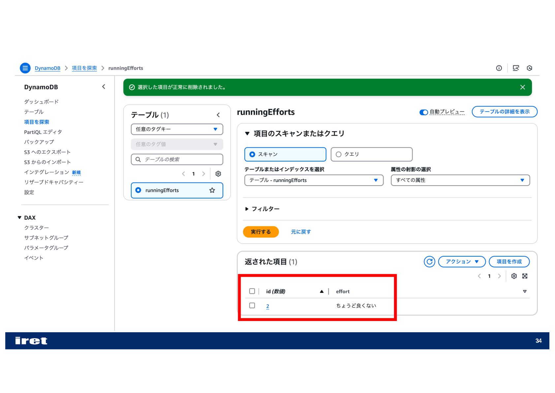Open the any tag value dropdown
The image size is (555, 393).
tap(177, 144)
